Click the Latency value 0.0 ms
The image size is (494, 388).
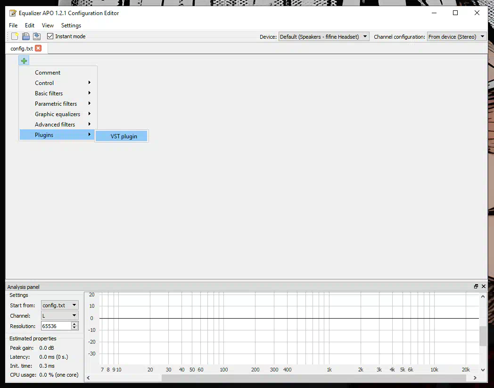click(54, 357)
